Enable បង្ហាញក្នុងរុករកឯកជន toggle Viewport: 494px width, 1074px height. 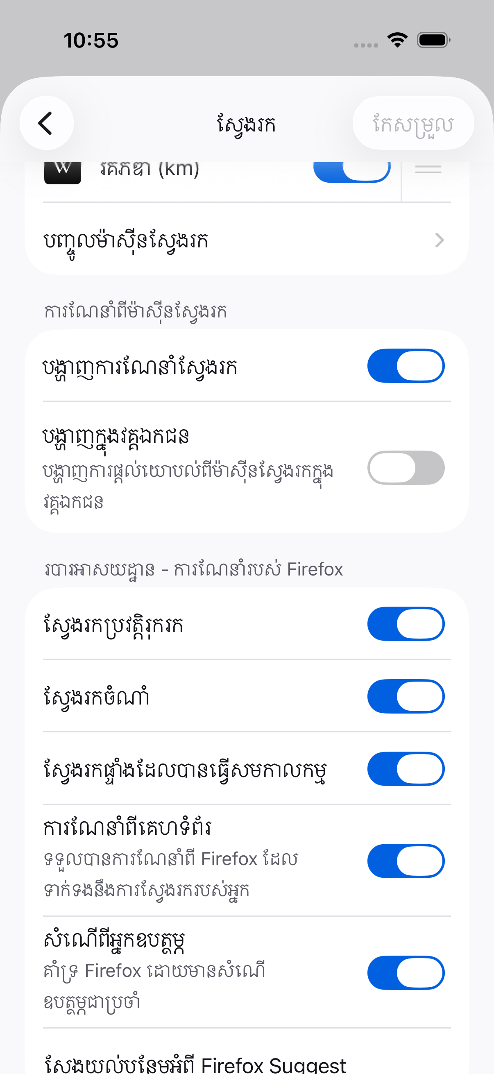click(406, 467)
